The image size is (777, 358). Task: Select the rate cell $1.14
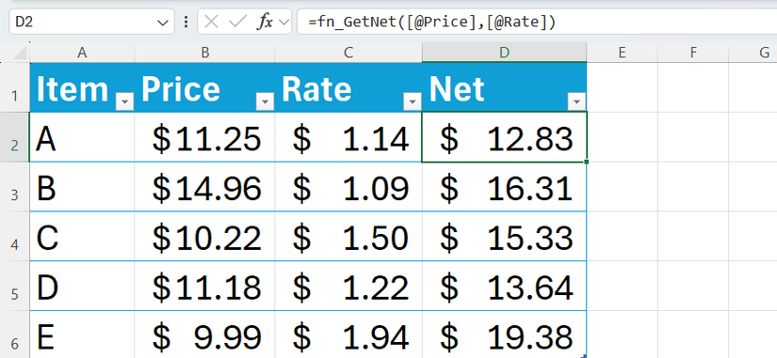tap(348, 137)
